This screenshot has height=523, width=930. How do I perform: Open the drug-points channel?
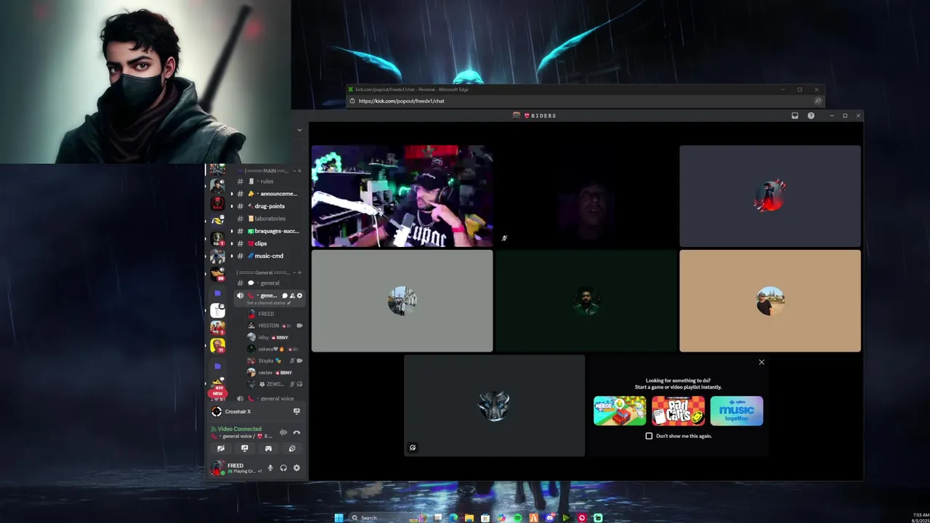tap(268, 206)
